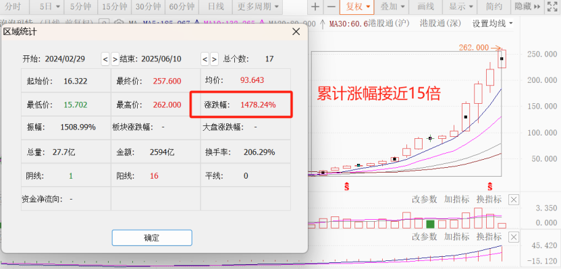Viewport: 561px width, 269px height.
Task: Step 开始 date forward with > arrow
Action: coord(115,59)
